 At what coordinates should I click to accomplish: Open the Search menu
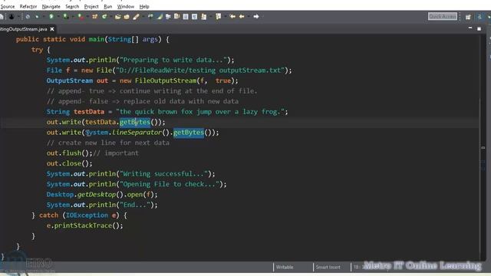72,6
